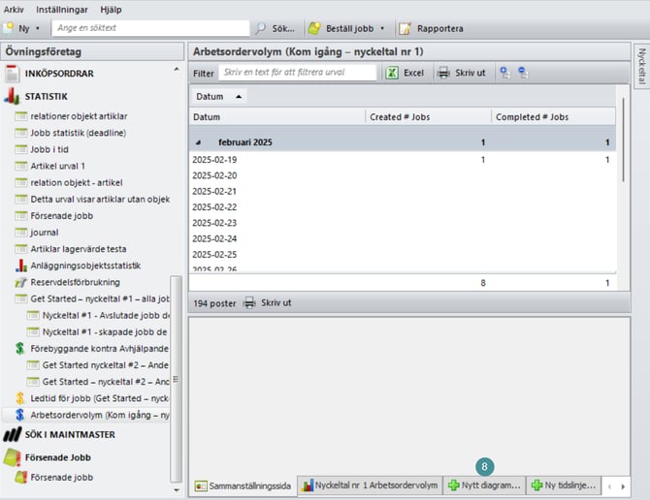This screenshot has width=650, height=500.
Task: Open the Beställ jobb dropdown
Action: pos(382,29)
